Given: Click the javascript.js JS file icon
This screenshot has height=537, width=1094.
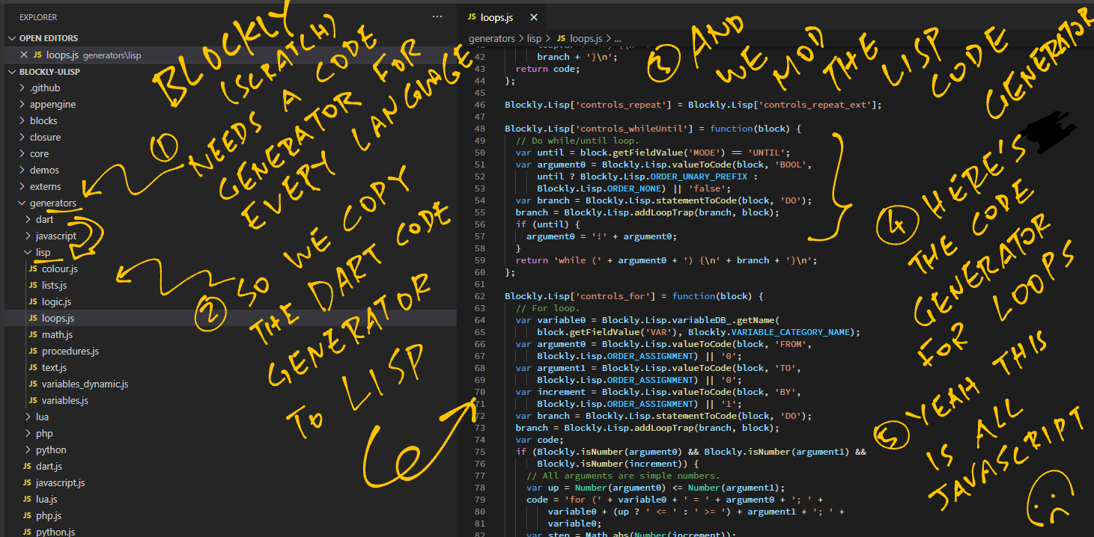Looking at the screenshot, I should (28, 482).
